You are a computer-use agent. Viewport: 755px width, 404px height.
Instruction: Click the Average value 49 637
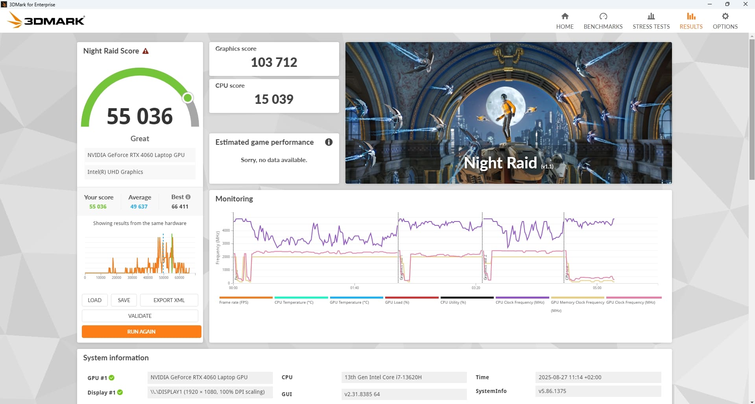tap(139, 207)
